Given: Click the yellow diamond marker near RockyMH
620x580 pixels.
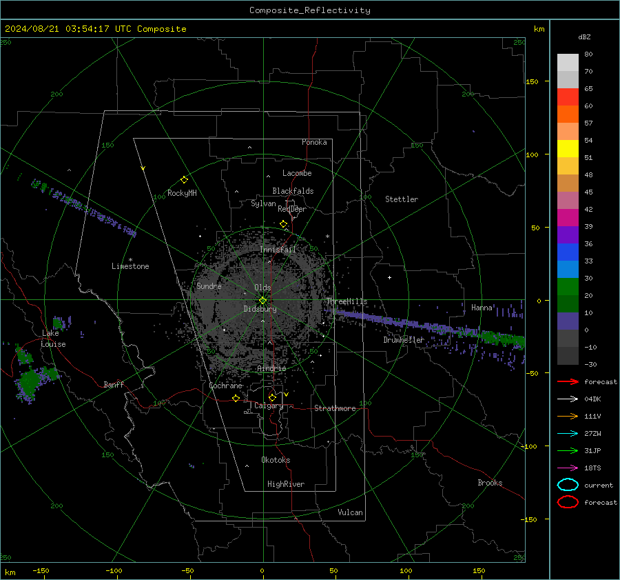Looking at the screenshot, I should click(184, 180).
